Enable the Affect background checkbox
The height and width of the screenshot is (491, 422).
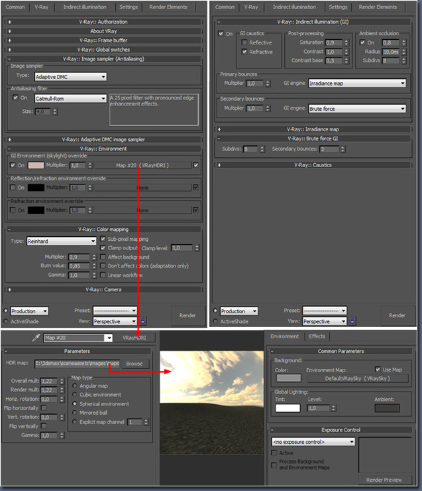(103, 257)
